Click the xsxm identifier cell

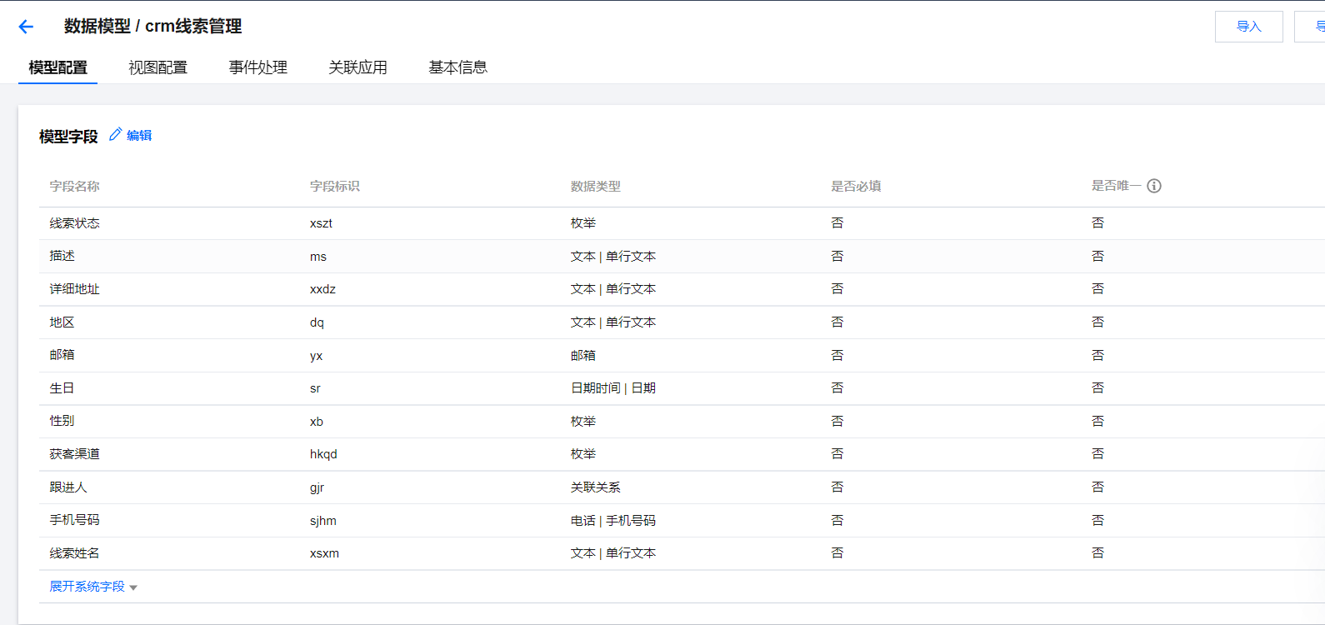324,553
